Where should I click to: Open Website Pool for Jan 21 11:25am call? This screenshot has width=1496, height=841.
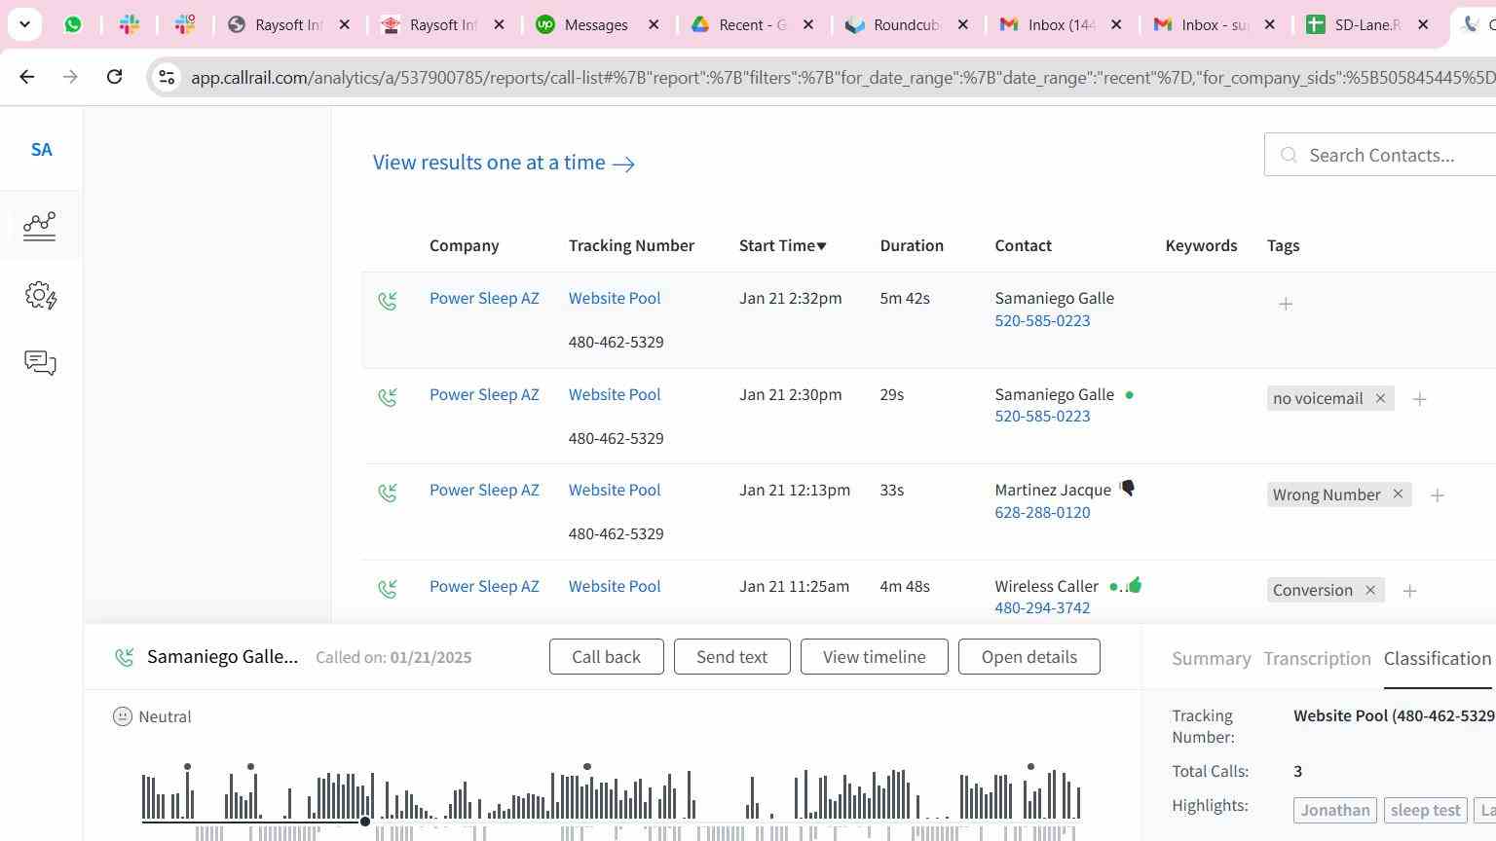(x=615, y=586)
